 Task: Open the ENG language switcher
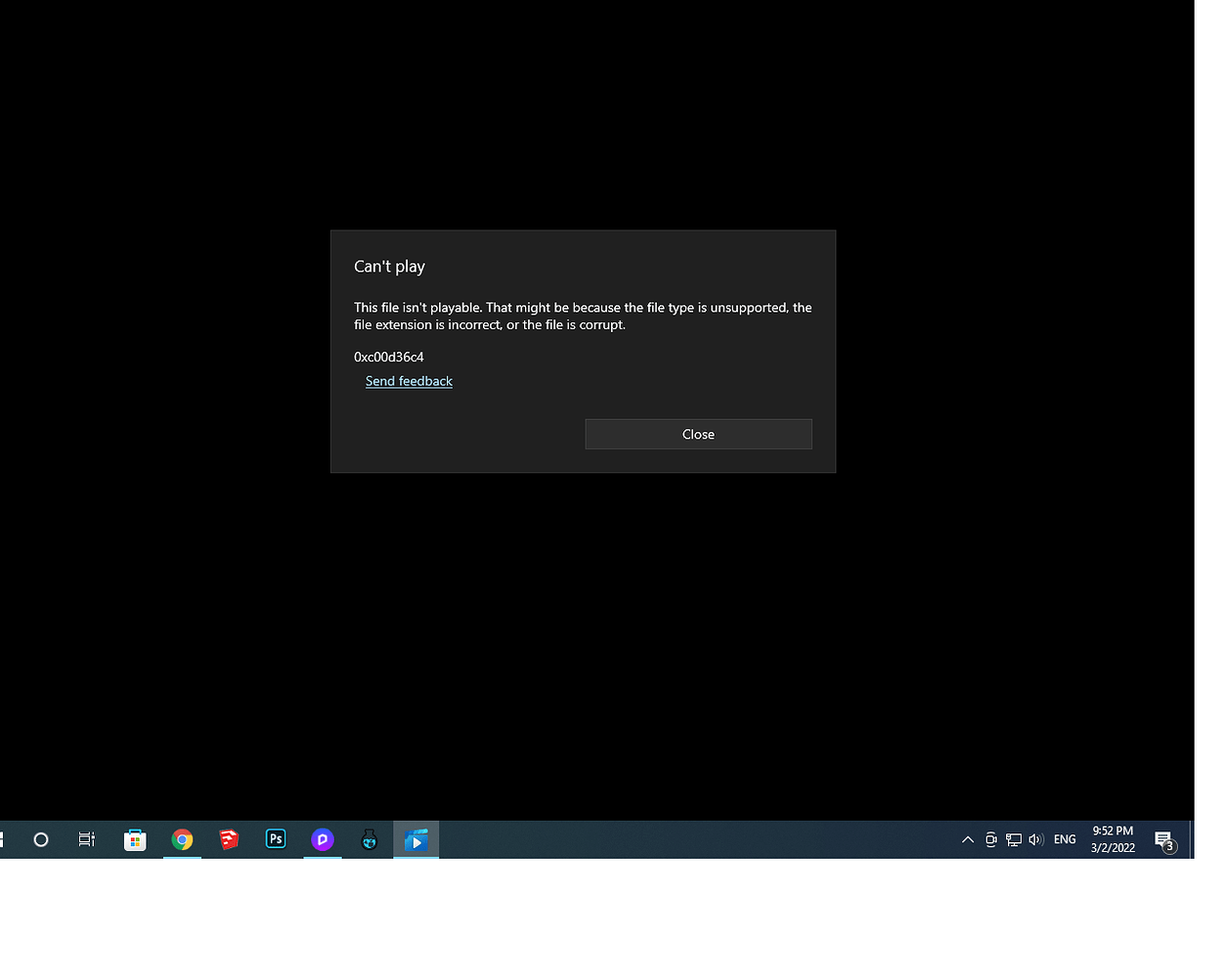pos(1064,839)
